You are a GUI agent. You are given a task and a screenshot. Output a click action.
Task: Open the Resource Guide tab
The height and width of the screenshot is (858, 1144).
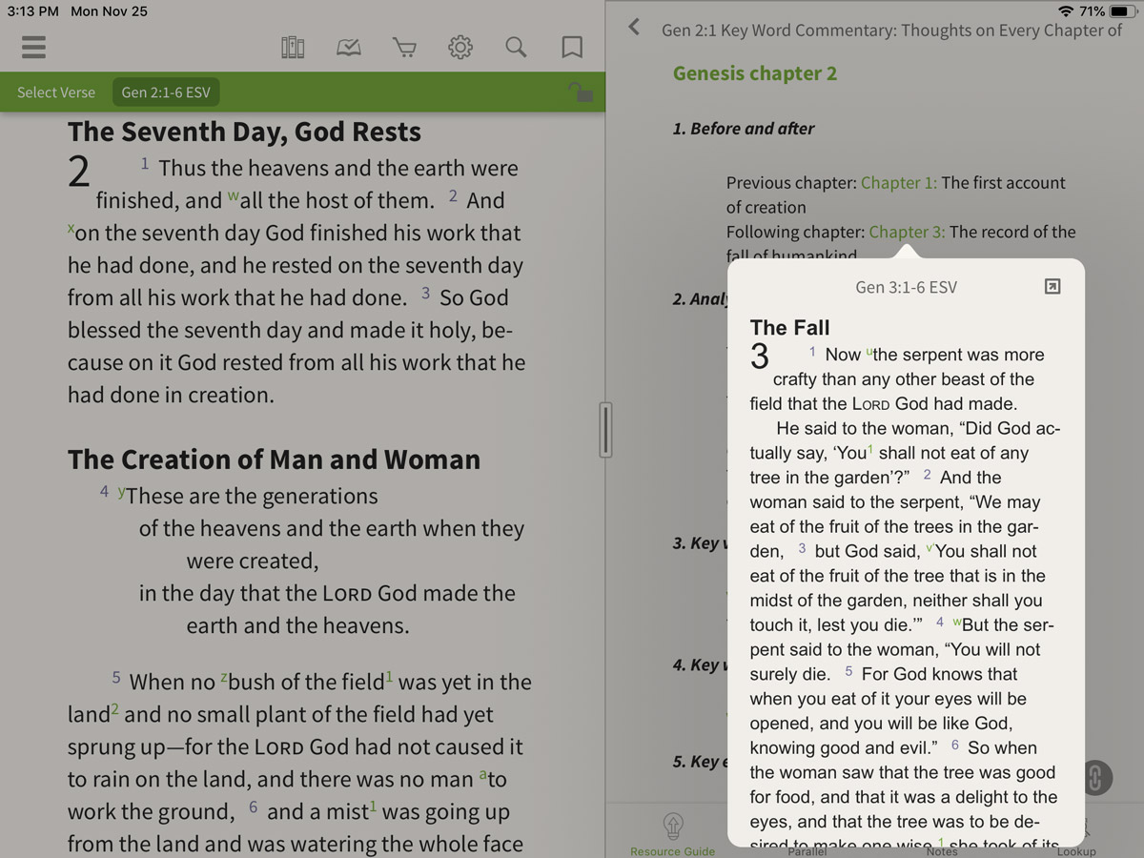673,834
